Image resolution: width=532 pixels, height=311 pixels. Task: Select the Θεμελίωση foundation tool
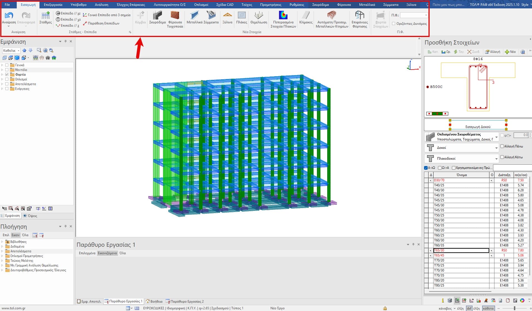click(x=258, y=17)
